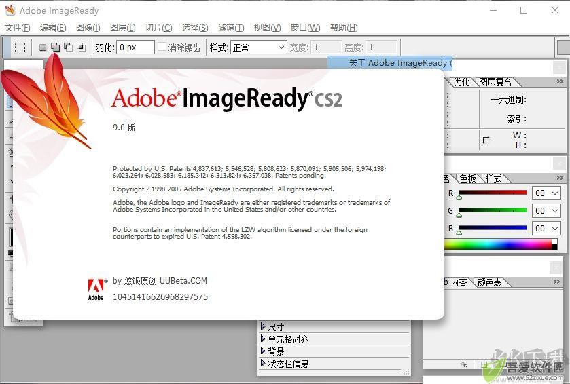Click the selection size icon beside W and H
This screenshot has width=570, height=384.
tap(486, 140)
